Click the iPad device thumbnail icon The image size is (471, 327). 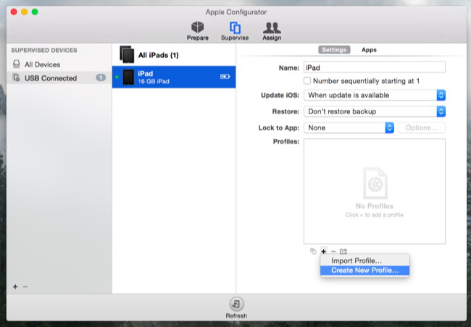coord(128,77)
